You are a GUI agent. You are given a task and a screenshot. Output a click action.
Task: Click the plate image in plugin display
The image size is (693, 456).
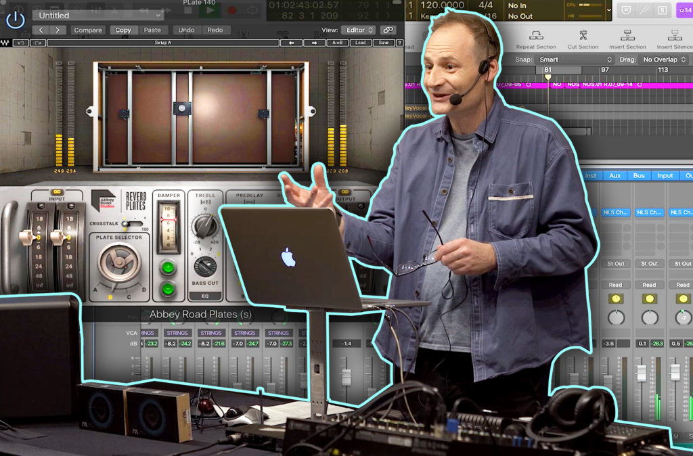[x=201, y=116]
